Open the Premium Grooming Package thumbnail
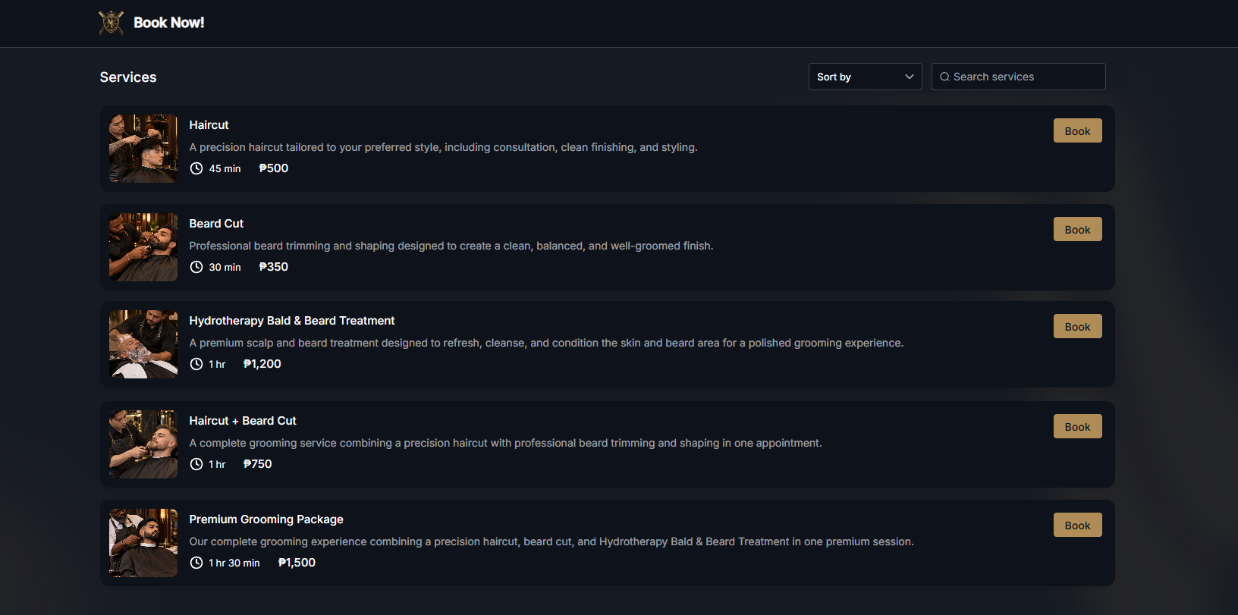 click(143, 543)
